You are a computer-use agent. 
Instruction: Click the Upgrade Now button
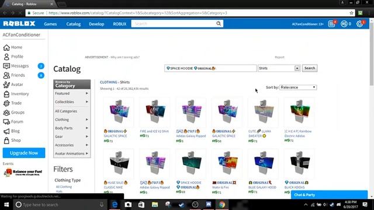[24, 153]
